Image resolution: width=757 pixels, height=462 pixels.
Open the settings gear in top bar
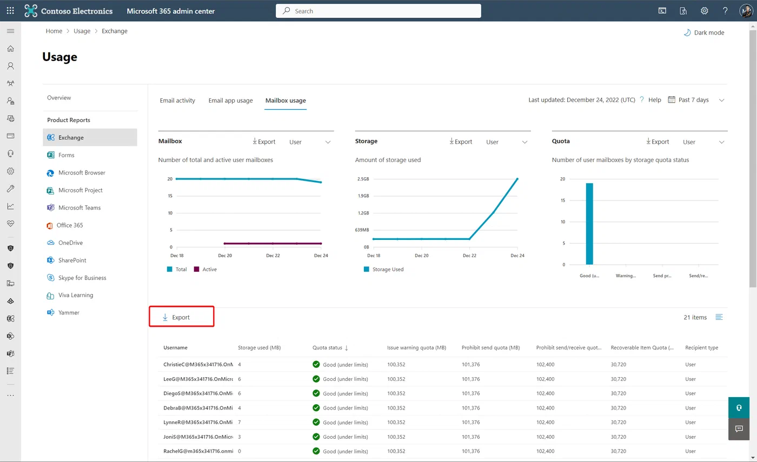[x=705, y=11]
